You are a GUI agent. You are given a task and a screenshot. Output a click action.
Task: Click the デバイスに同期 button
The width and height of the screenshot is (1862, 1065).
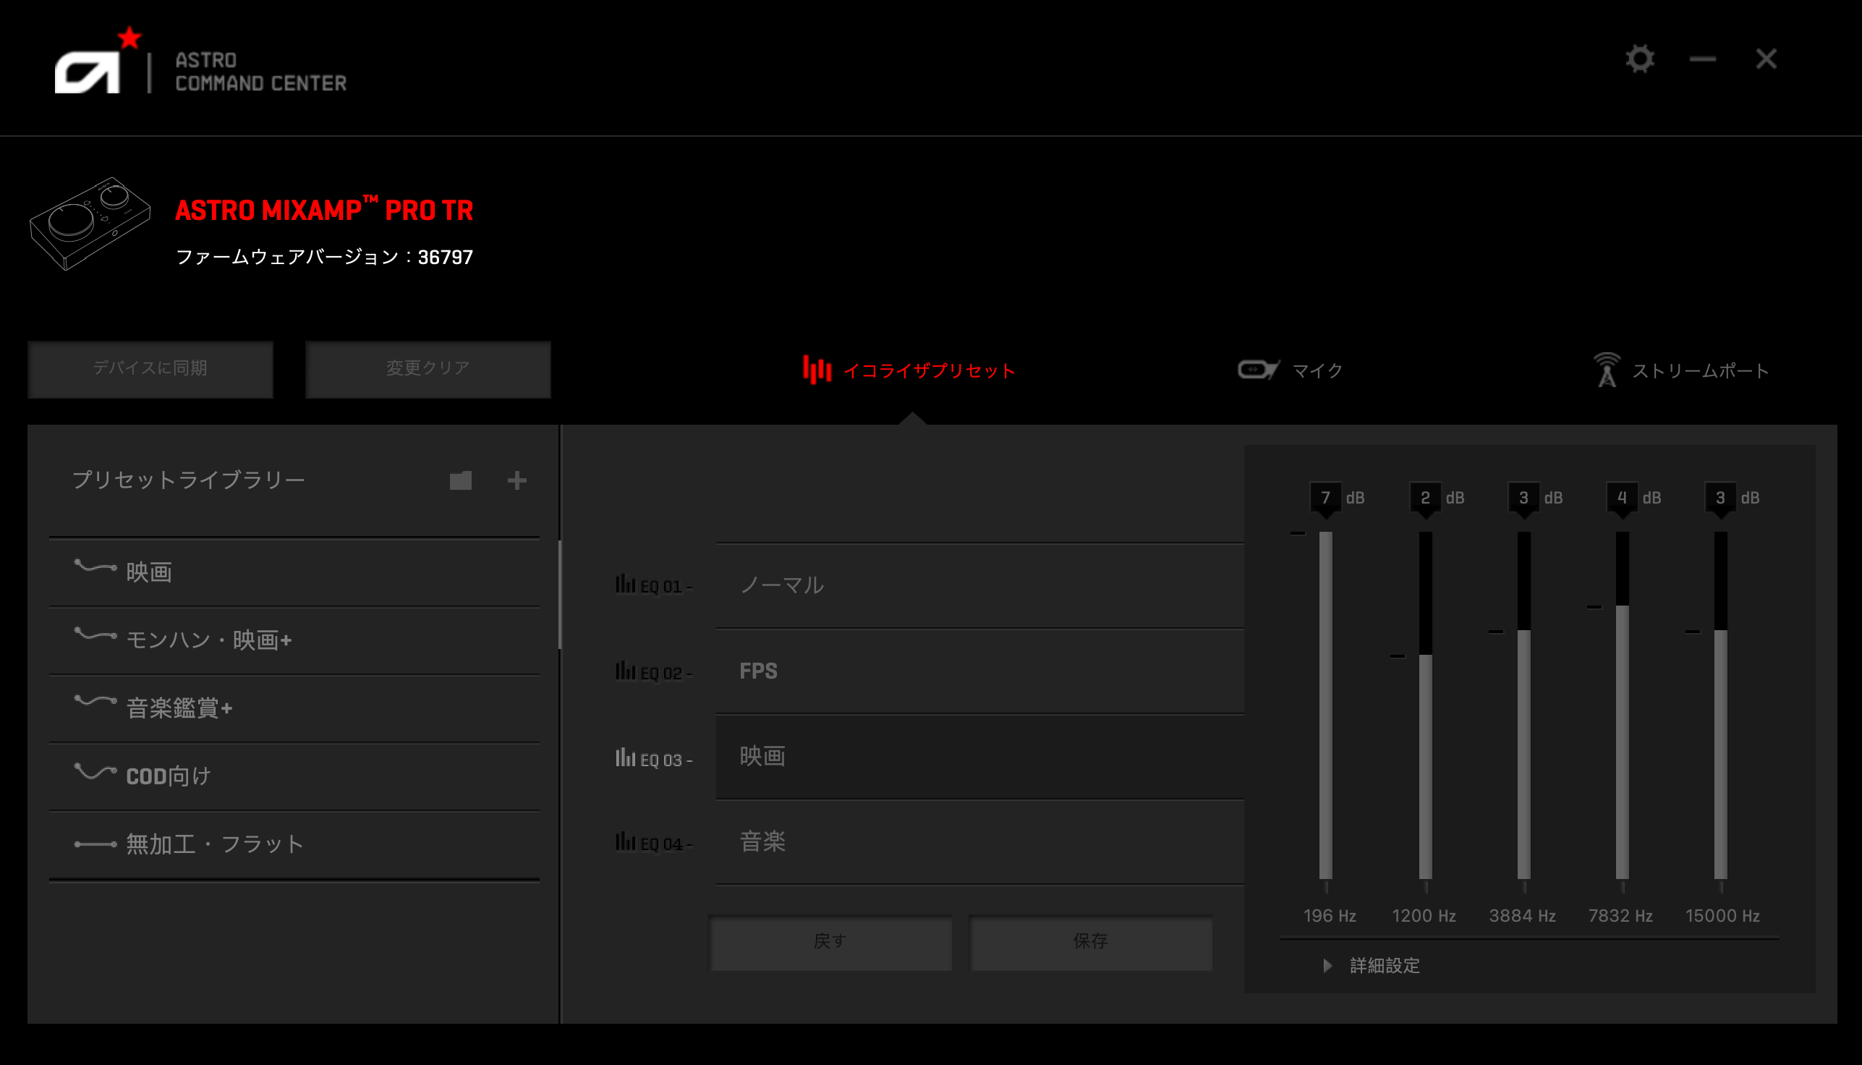point(150,369)
